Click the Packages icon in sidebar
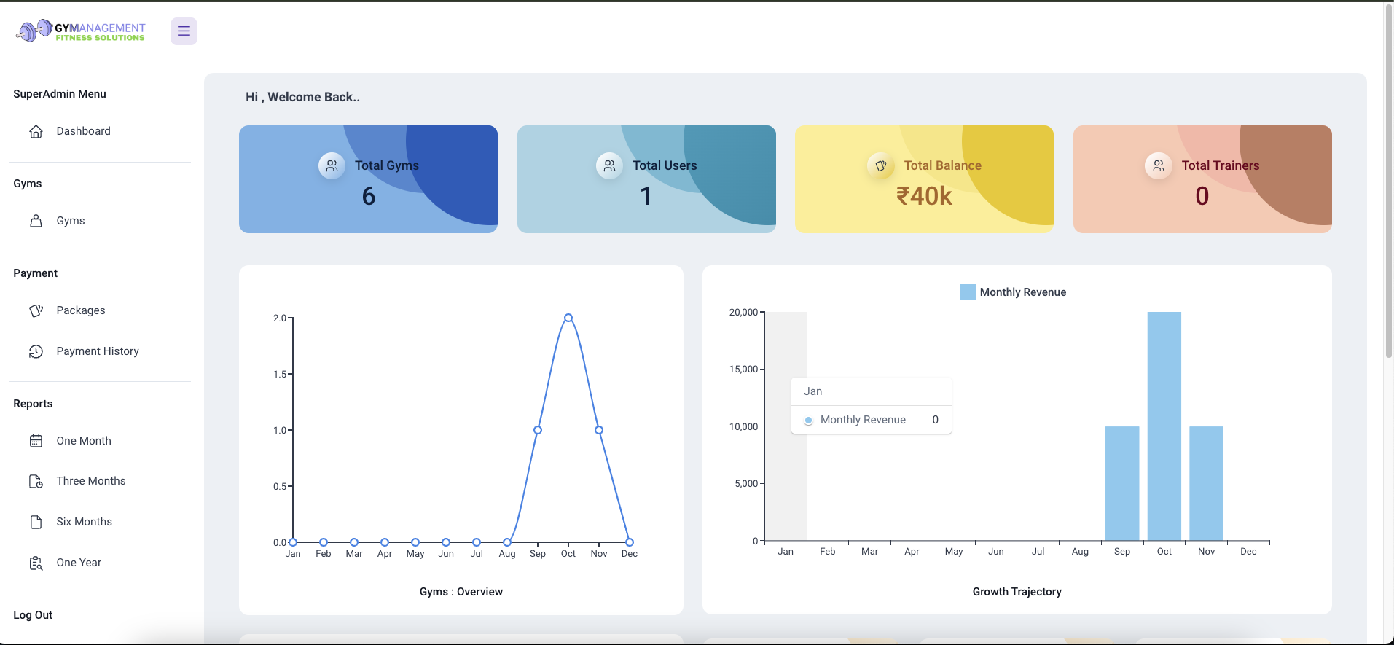The height and width of the screenshot is (645, 1394). (36, 311)
